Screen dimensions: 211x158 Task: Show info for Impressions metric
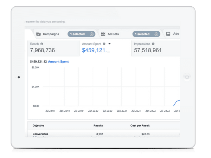[x=153, y=44]
